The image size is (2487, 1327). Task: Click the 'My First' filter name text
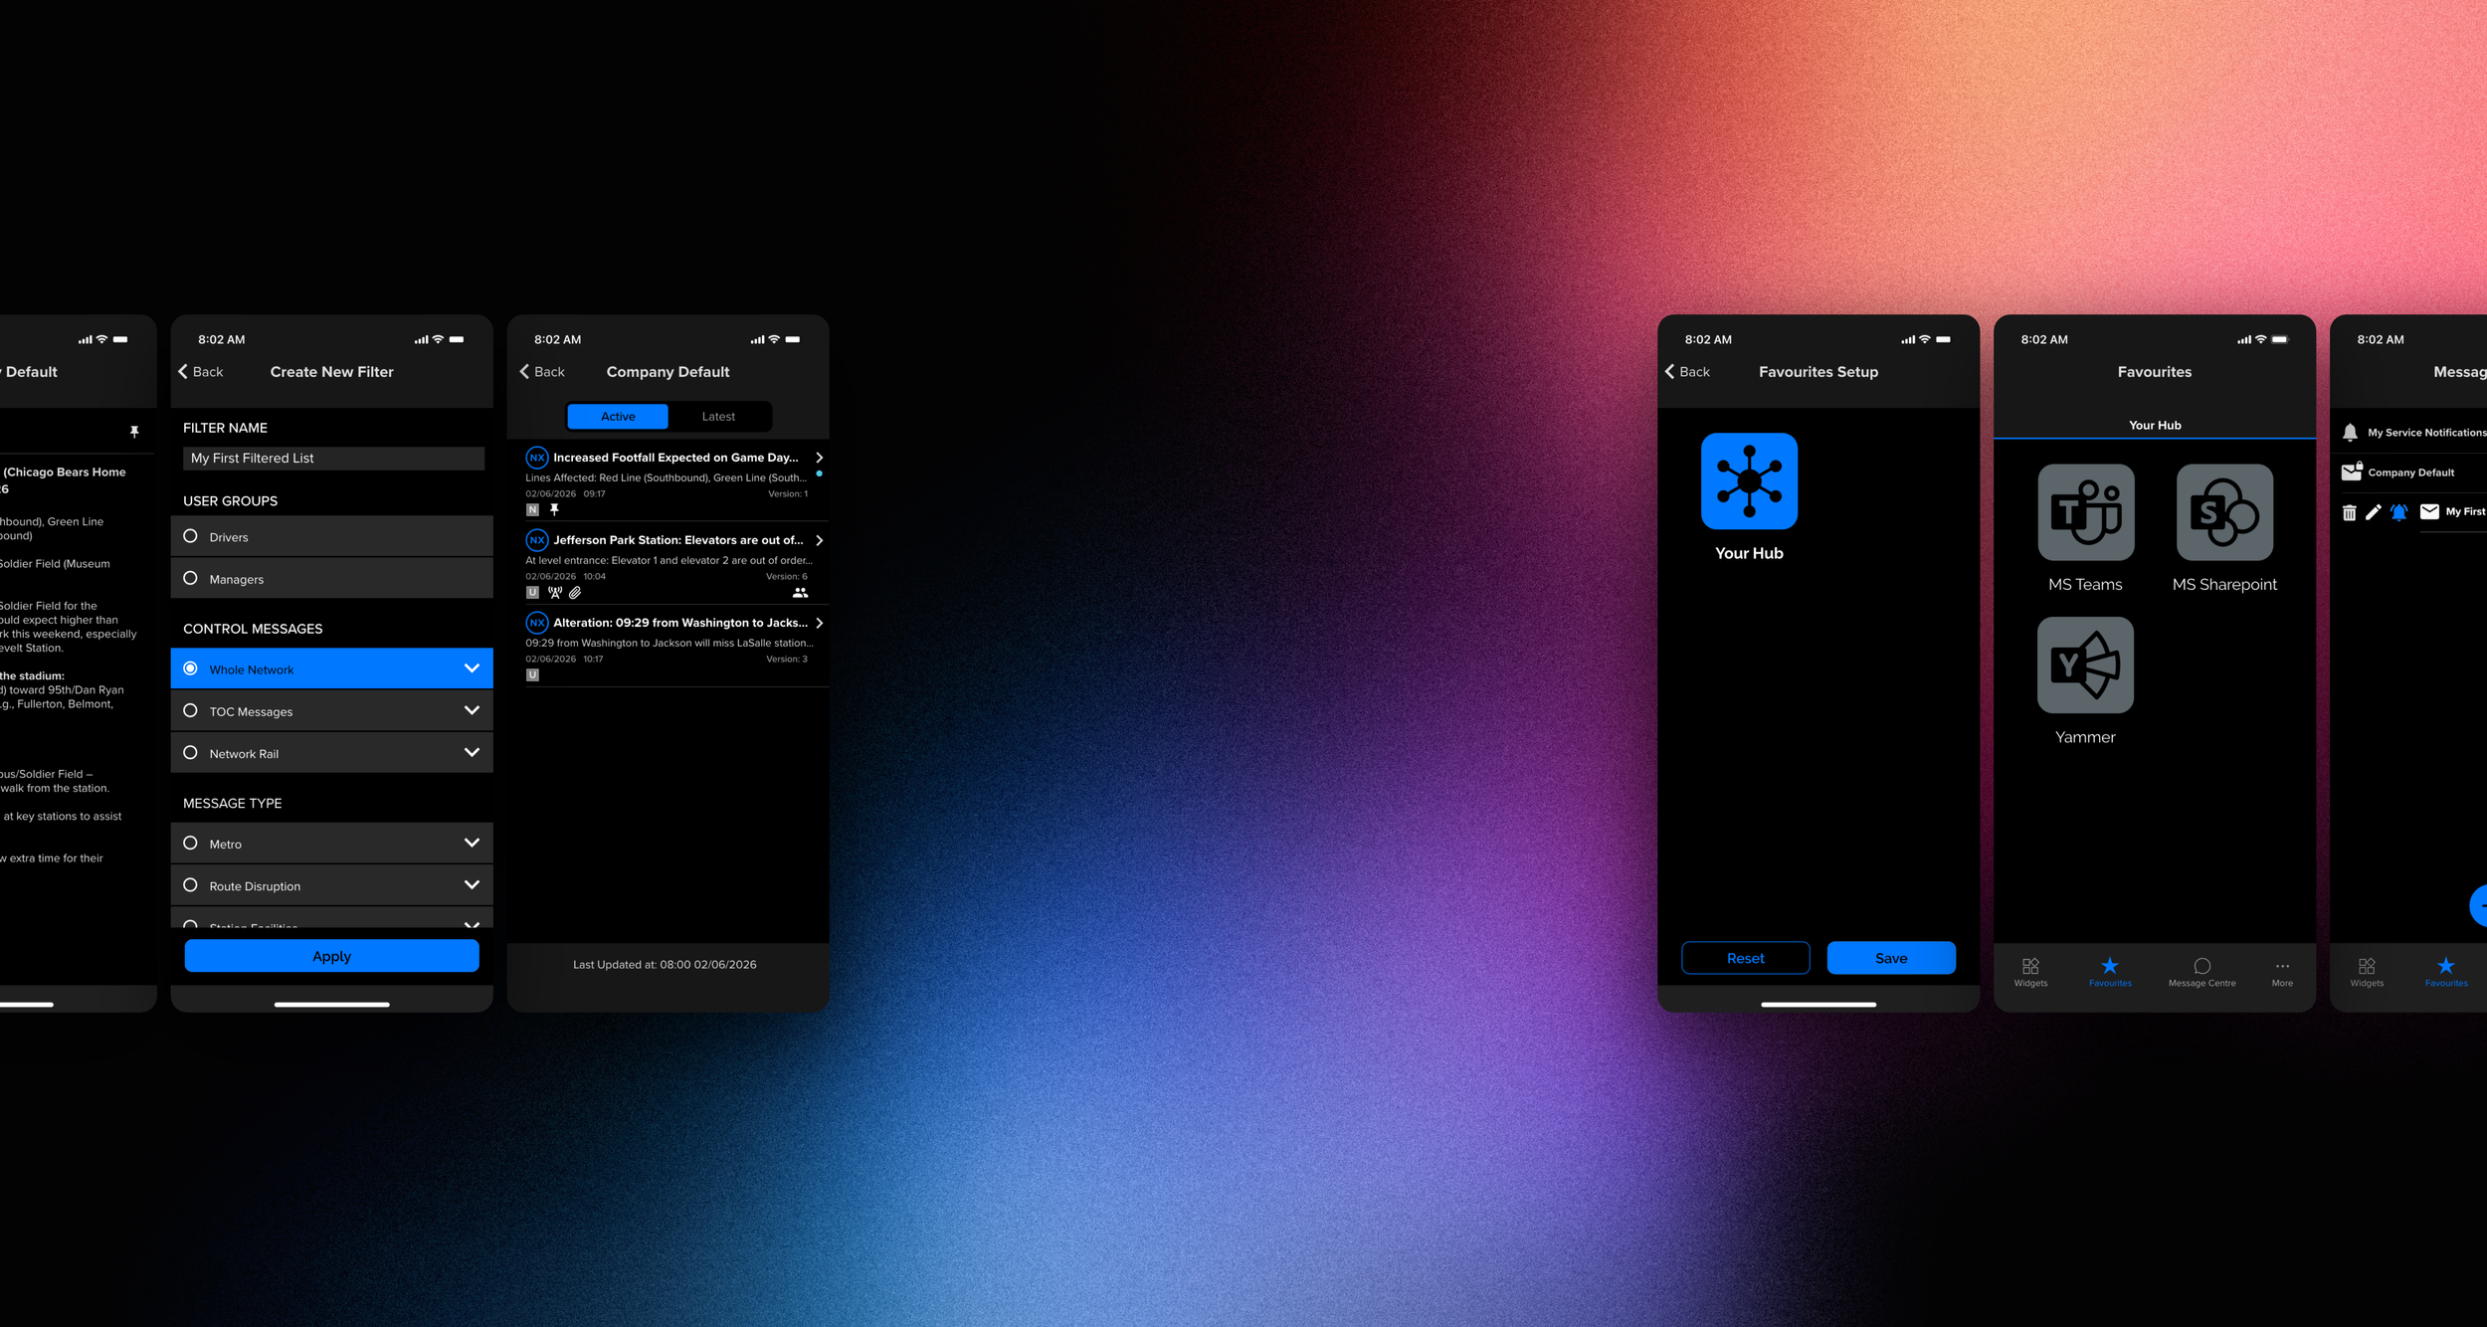pyautogui.click(x=2465, y=512)
